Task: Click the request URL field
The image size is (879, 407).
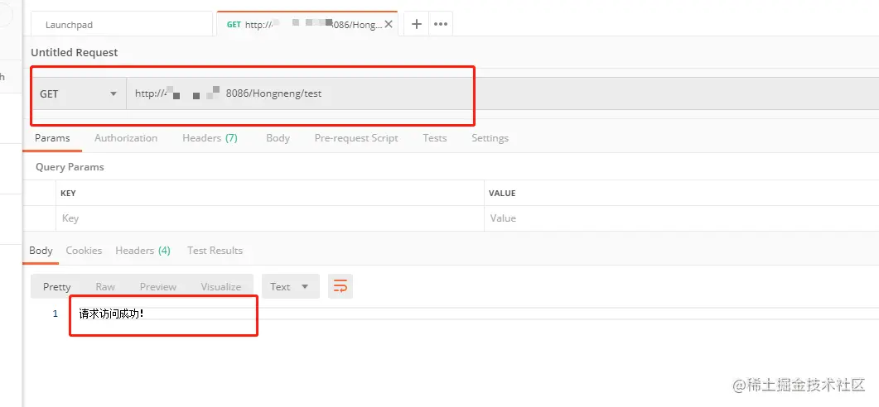Action: pos(502,94)
